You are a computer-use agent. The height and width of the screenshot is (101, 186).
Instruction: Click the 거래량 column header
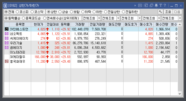pyautogui.click(x=80, y=25)
